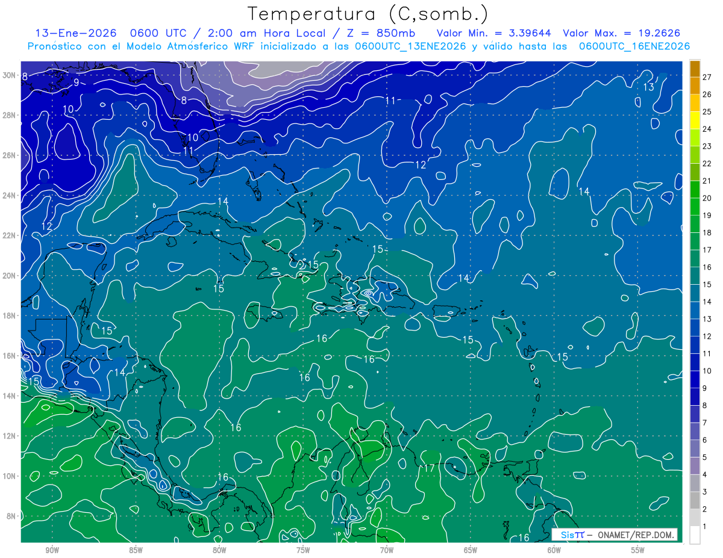
Task: Select the date text '13-Ene-2026'
Action: tap(75, 33)
